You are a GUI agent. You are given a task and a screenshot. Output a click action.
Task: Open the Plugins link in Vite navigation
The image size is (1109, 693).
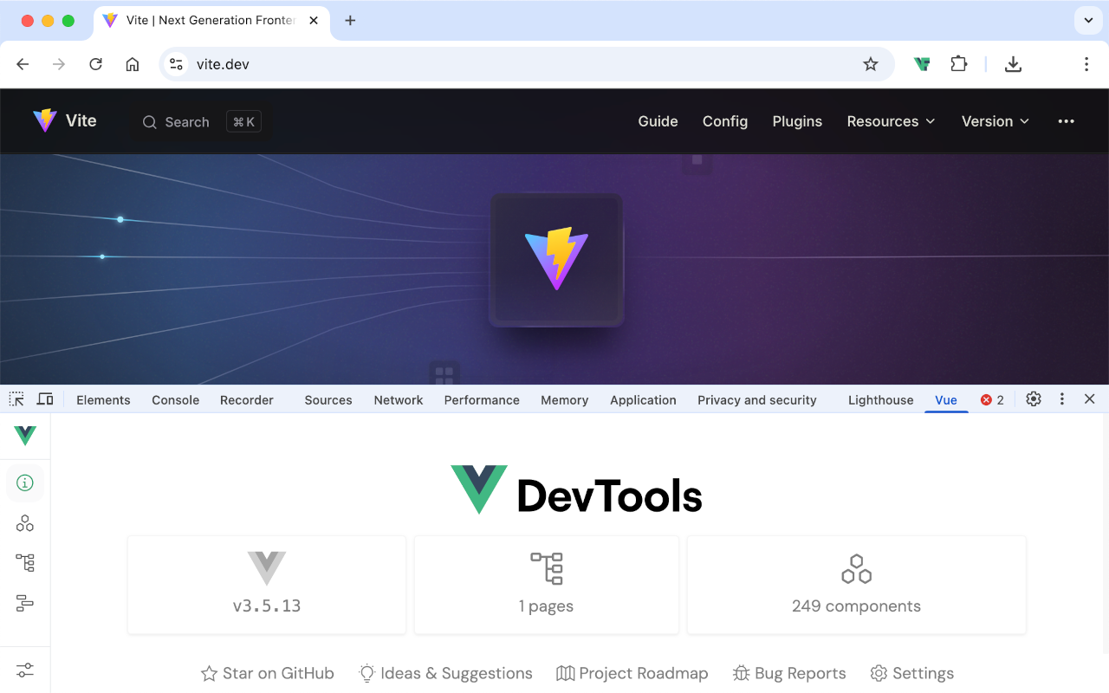point(797,121)
